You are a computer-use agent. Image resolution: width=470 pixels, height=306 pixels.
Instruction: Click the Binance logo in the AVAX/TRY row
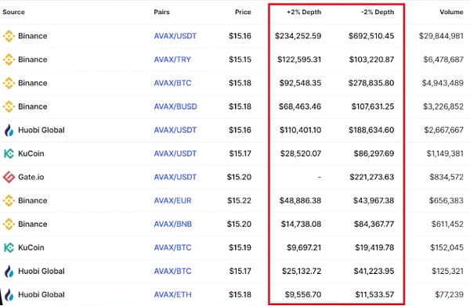pos(9,59)
